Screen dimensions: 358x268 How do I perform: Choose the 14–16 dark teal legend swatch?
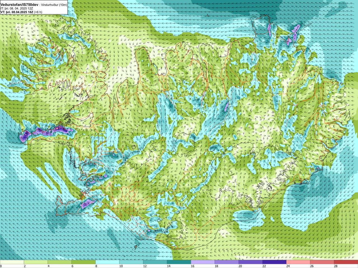[179, 262]
